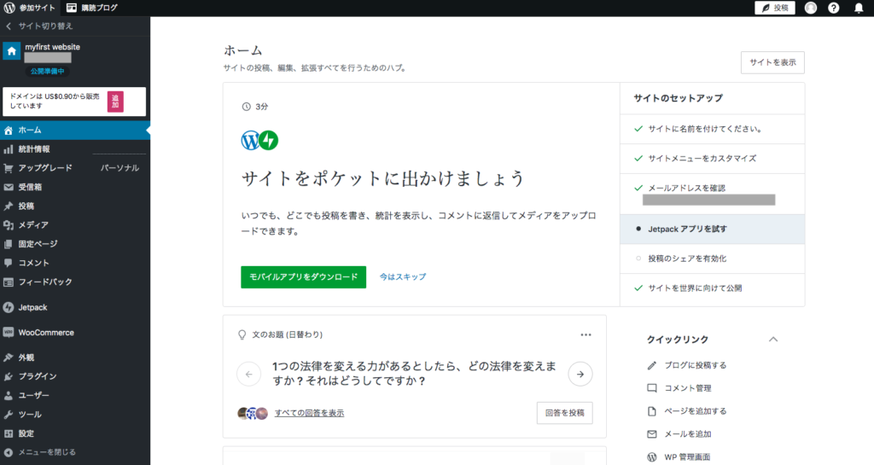Click the myfirst website home icon

click(x=12, y=51)
